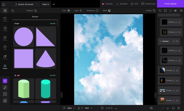Insert the green hexagonal prism 3D shape
The height and width of the screenshot is (111, 184).
pos(24,89)
